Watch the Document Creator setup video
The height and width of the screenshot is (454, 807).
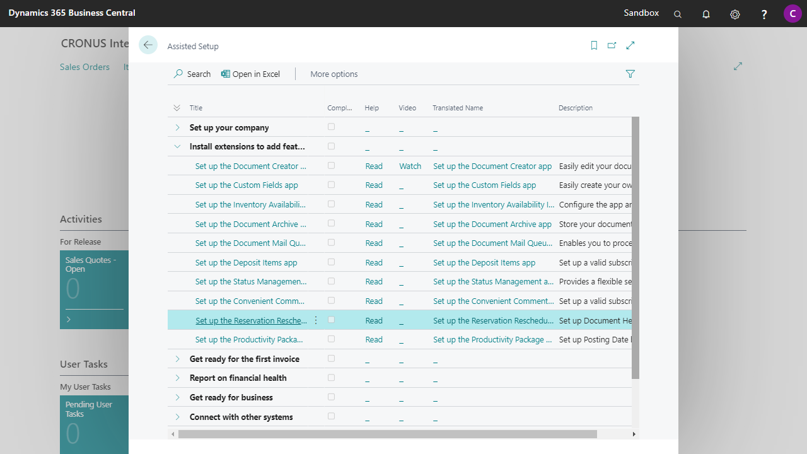[x=410, y=165]
